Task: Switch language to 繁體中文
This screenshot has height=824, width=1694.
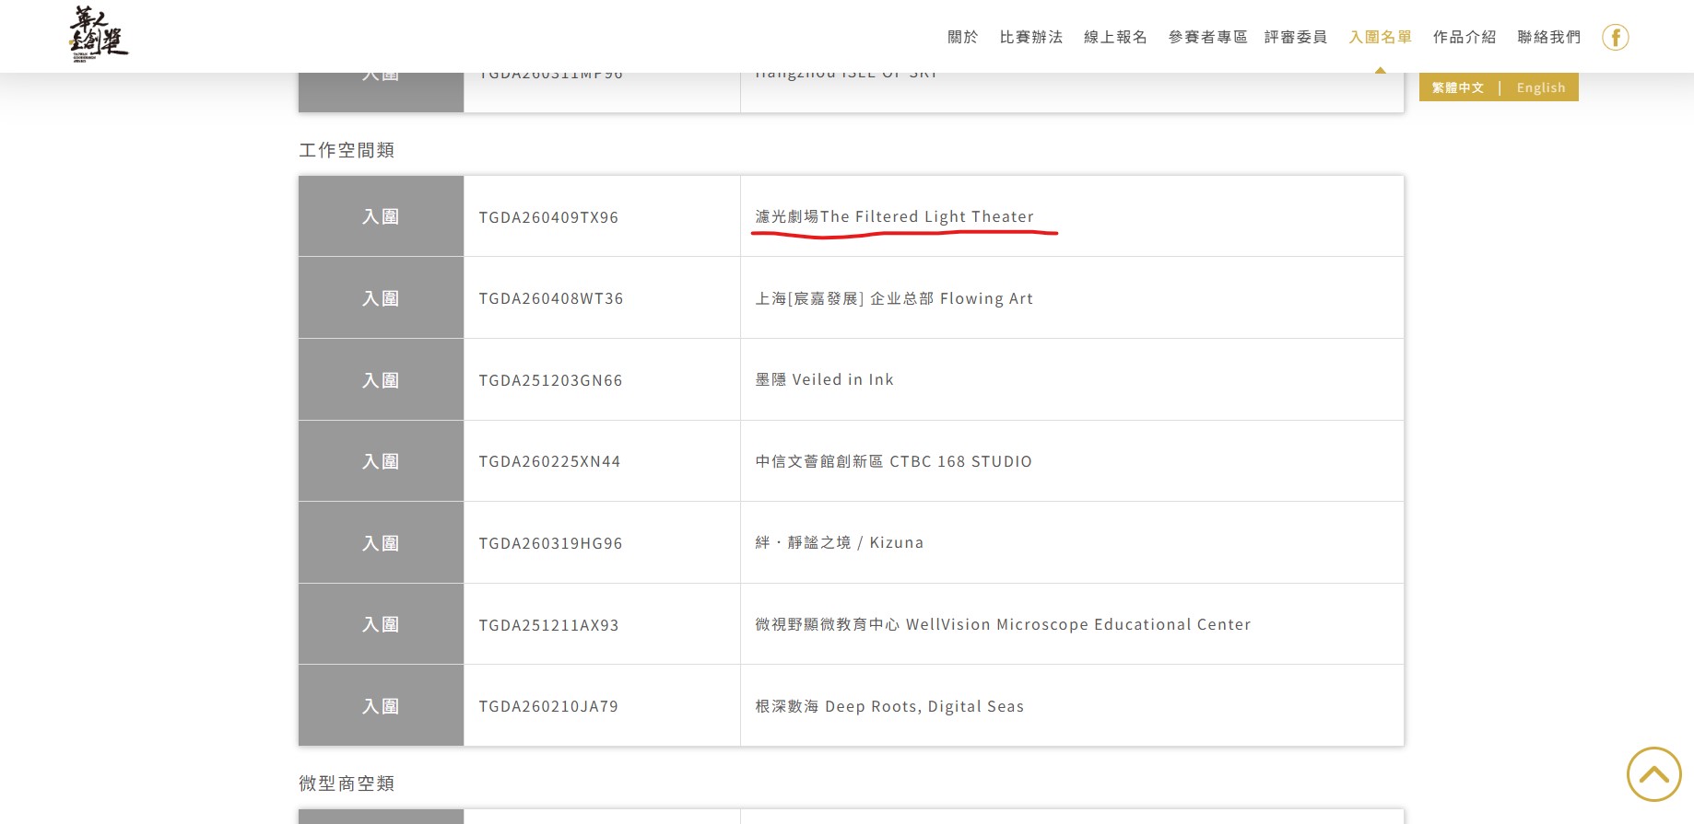Action: (1458, 87)
